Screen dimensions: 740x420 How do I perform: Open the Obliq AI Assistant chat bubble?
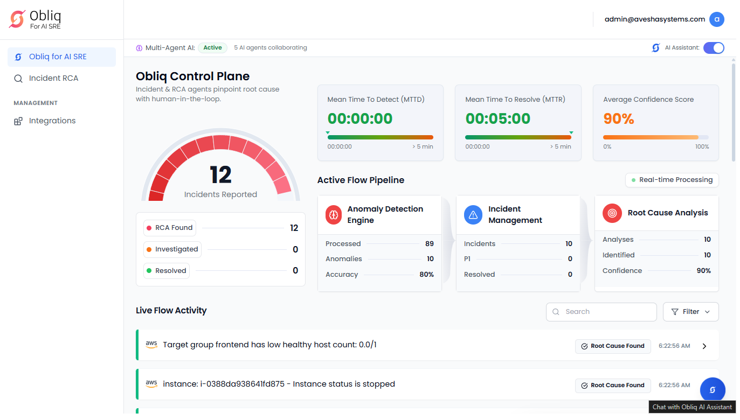coord(712,390)
